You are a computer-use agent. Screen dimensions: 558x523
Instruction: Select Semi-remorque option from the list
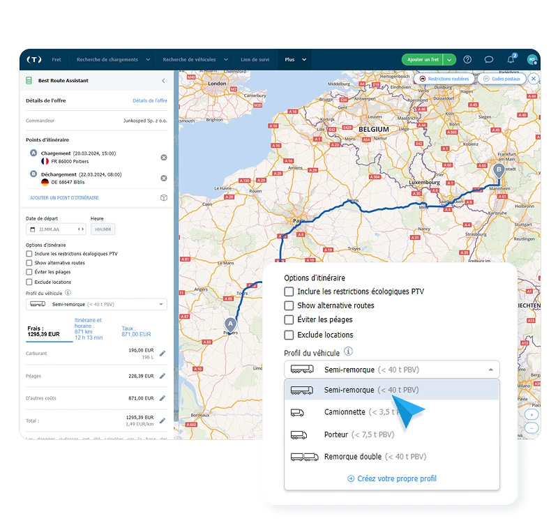(392, 390)
